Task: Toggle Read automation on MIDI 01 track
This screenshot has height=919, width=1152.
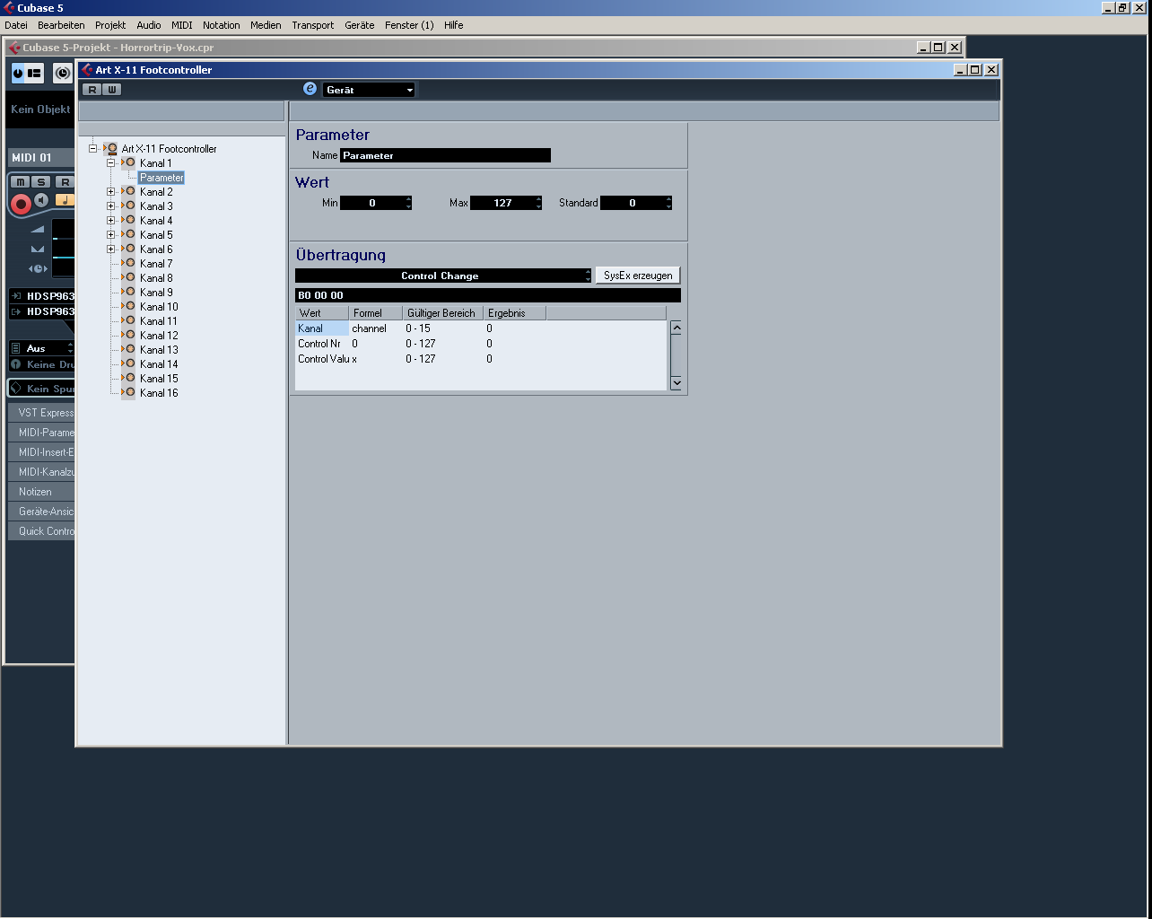Action: (65, 182)
